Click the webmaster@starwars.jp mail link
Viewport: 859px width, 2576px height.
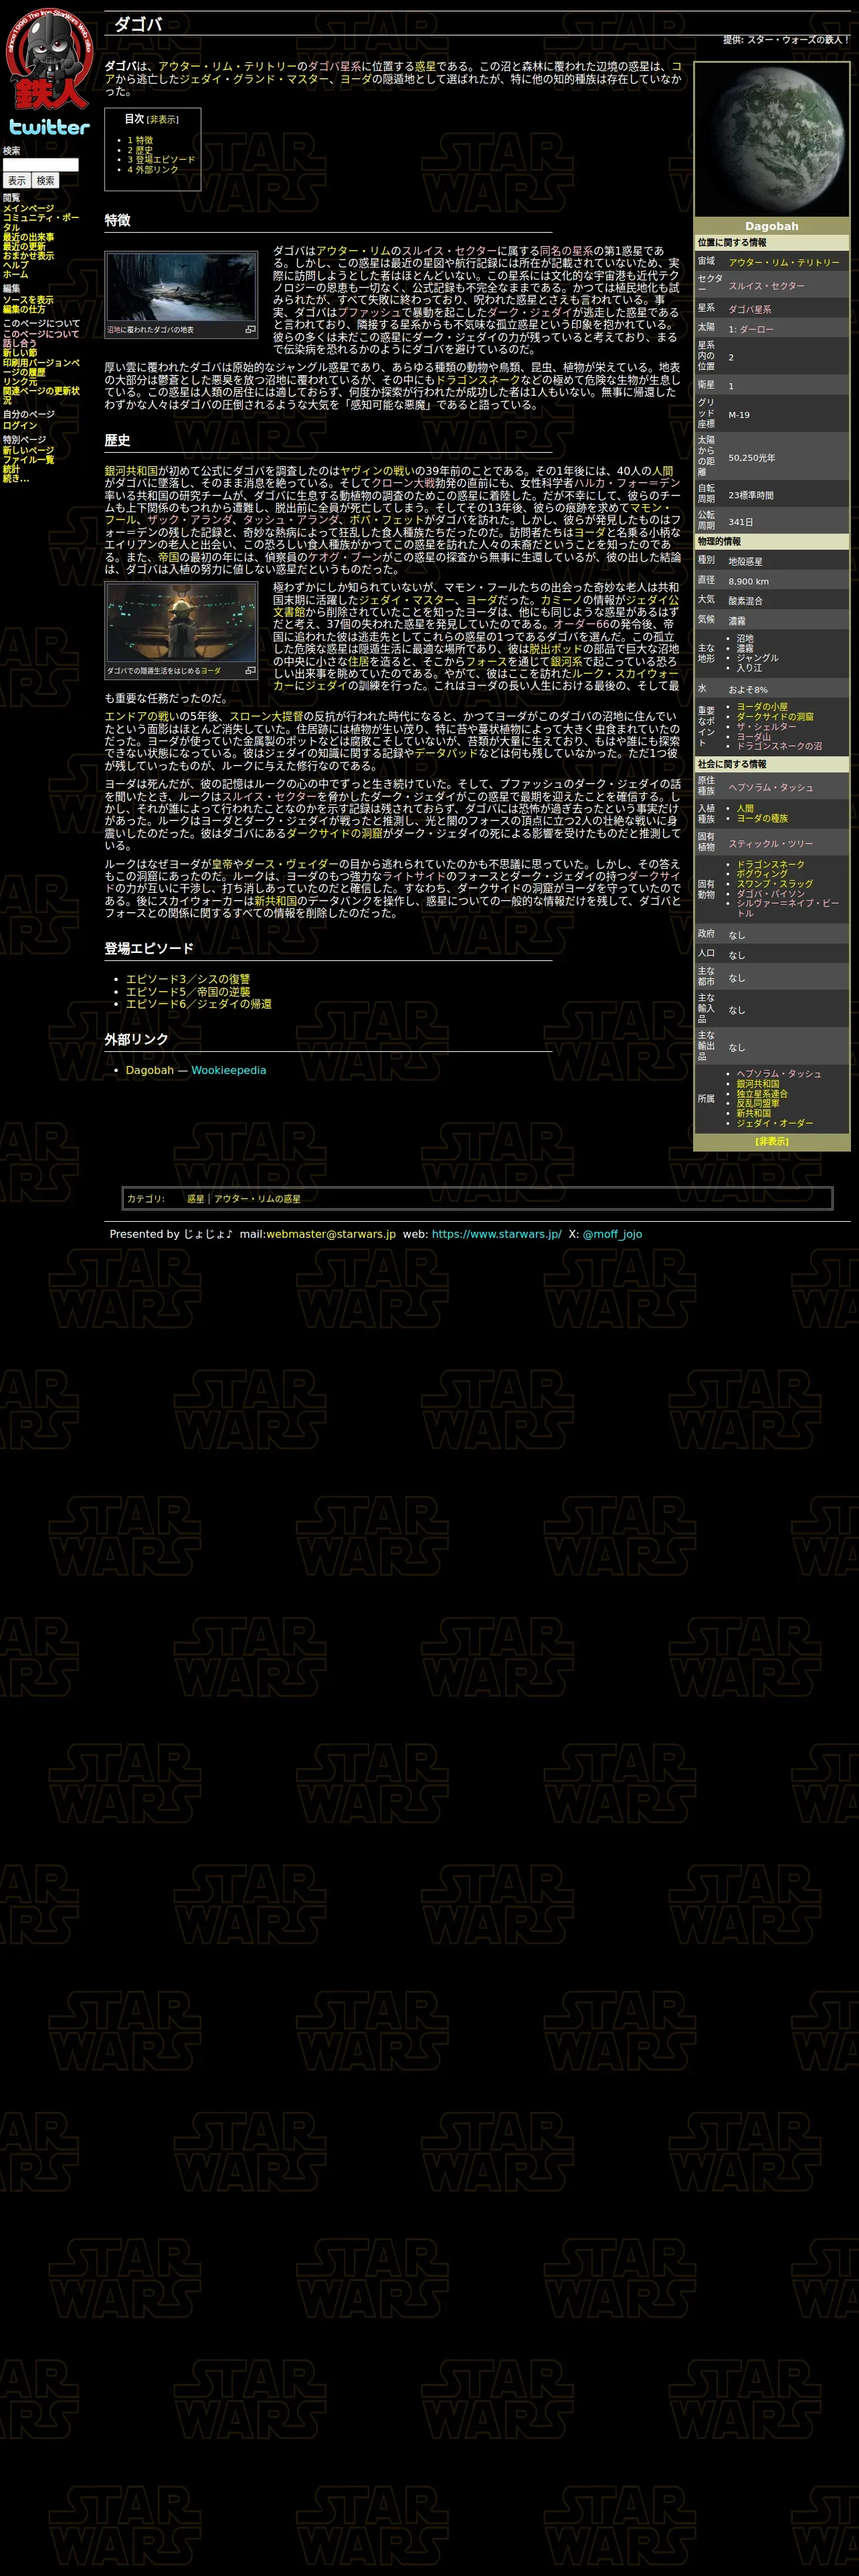(x=331, y=1234)
